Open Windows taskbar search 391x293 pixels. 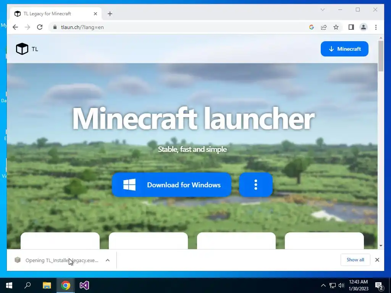tap(27, 285)
